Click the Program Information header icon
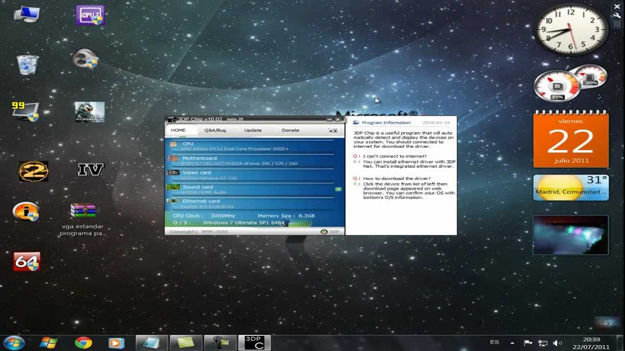 click(356, 123)
